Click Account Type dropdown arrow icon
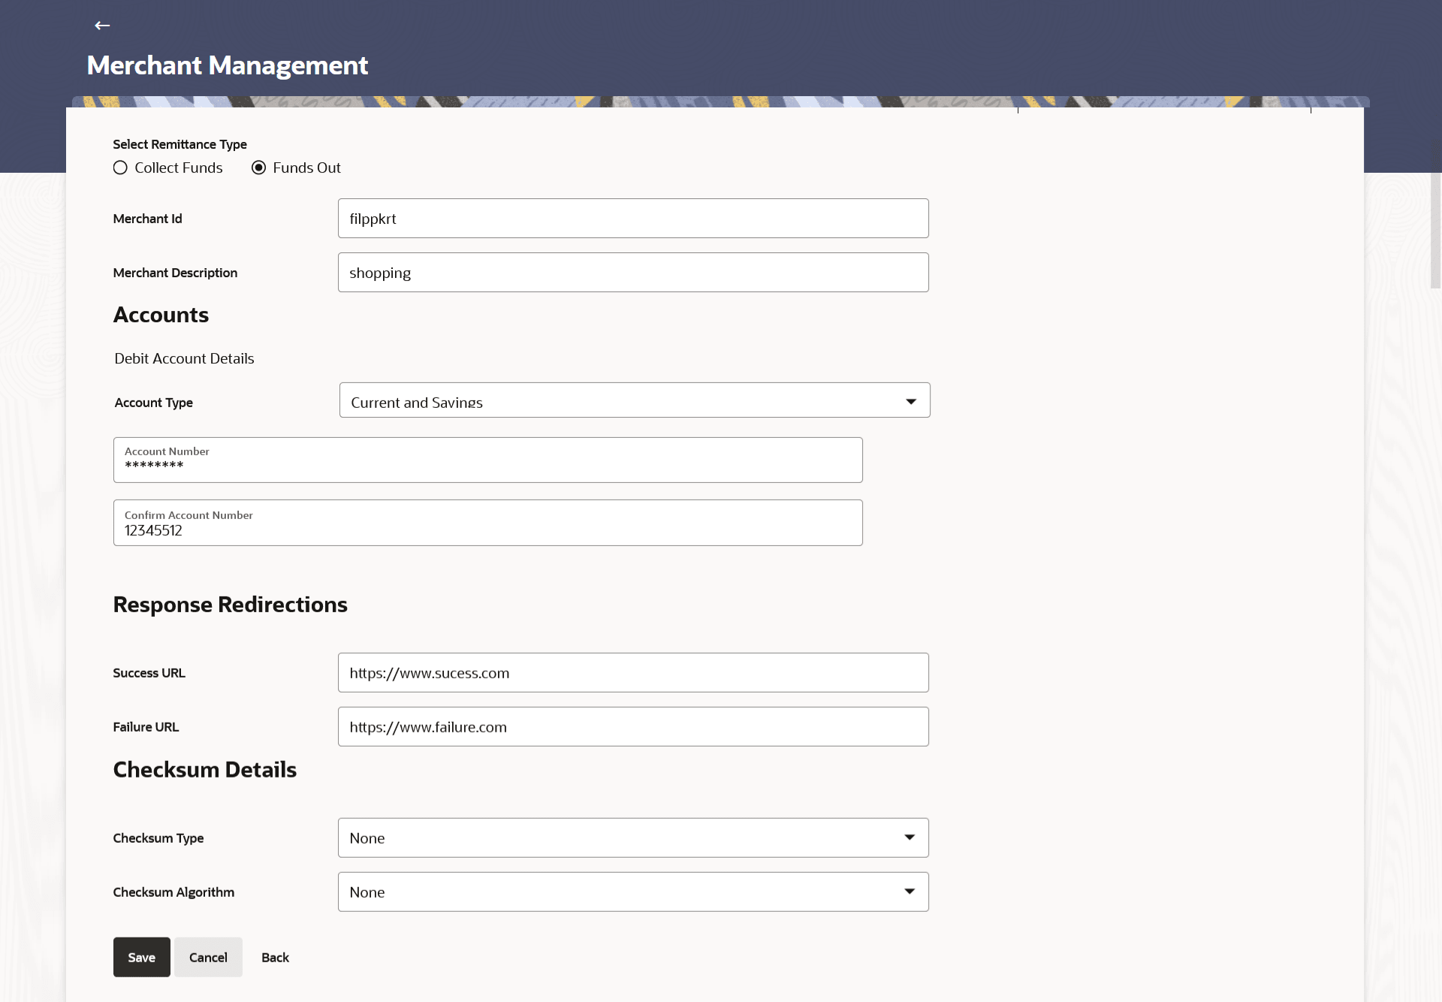1442x1002 pixels. click(910, 402)
